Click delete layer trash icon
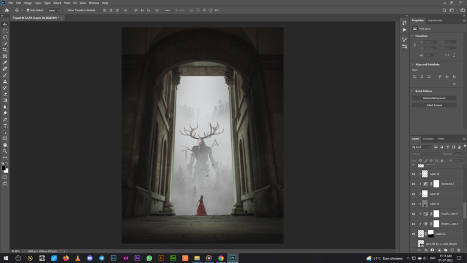The width and height of the screenshot is (467, 263). pyautogui.click(x=458, y=250)
